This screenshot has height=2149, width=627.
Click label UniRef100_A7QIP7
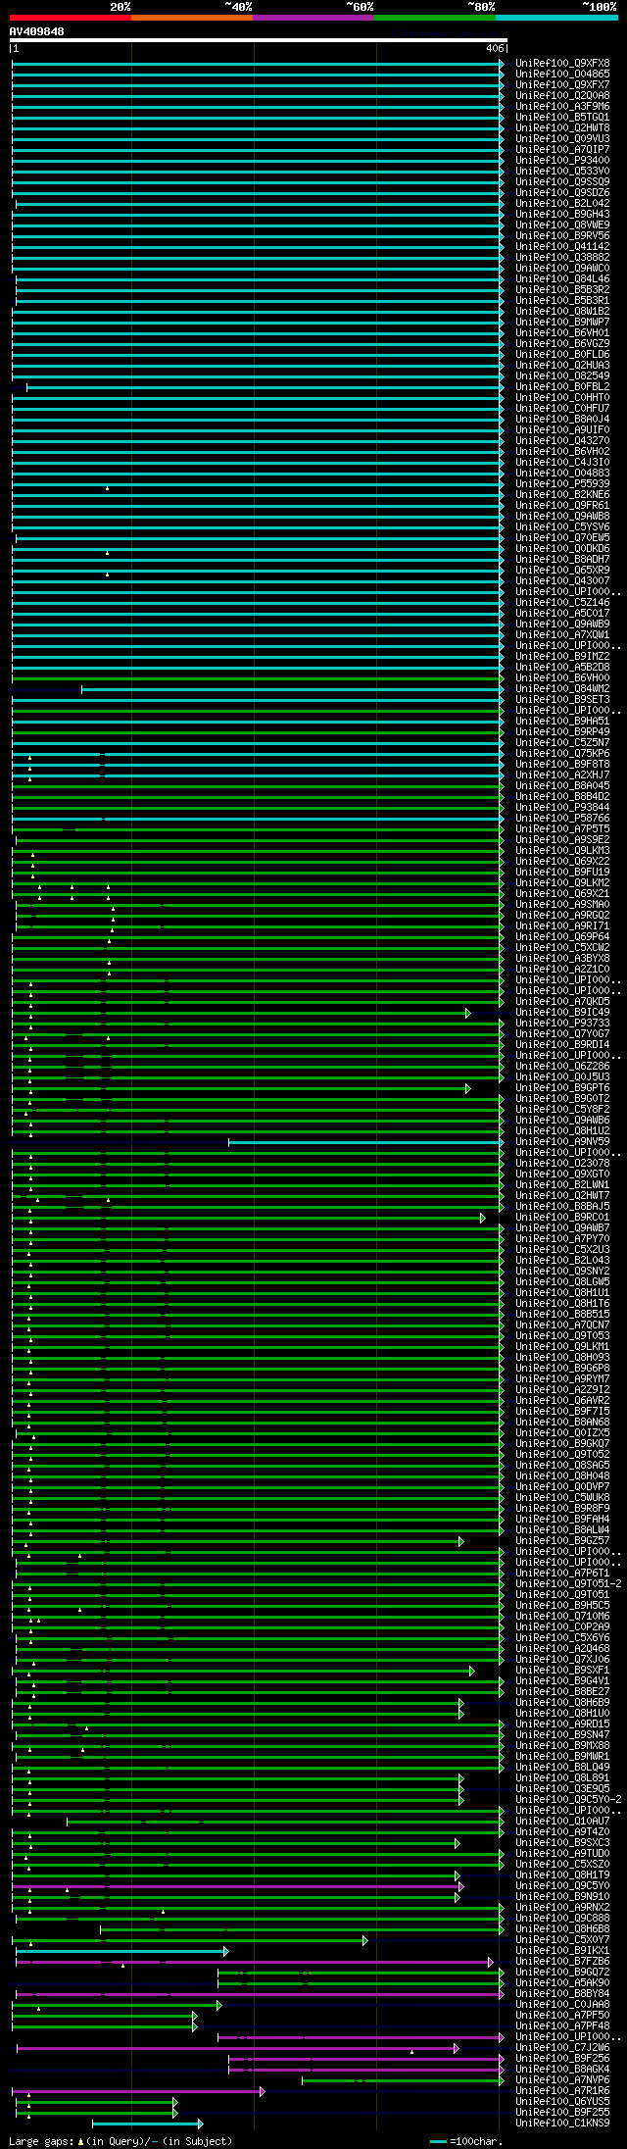pos(562,149)
